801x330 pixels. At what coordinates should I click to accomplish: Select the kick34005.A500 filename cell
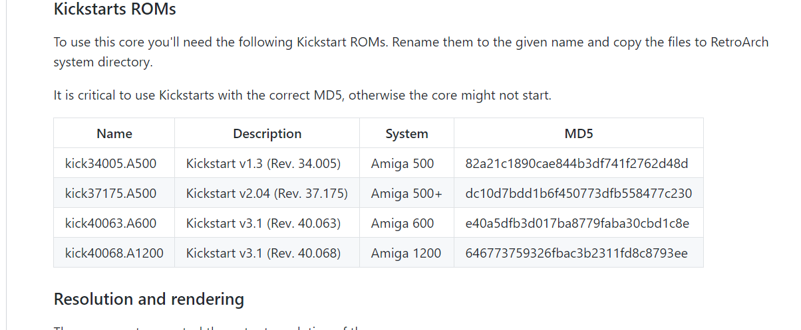[x=114, y=163]
